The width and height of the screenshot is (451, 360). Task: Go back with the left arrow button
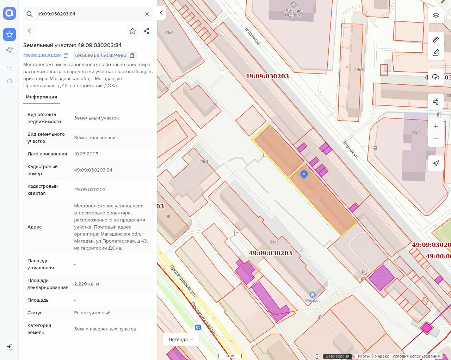[30, 31]
